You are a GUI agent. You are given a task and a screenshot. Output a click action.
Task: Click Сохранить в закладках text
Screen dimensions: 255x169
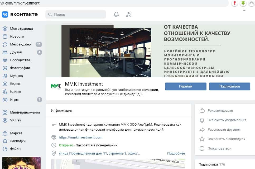226,139
